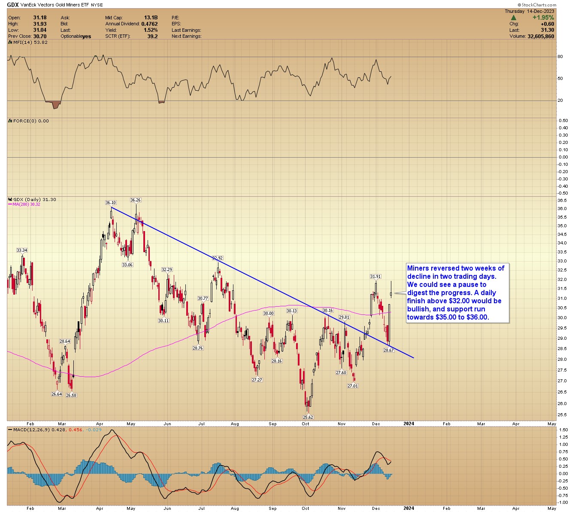This screenshot has width=575, height=512.
Task: Click the chart icon beside MFI(14)
Action: coord(10,43)
